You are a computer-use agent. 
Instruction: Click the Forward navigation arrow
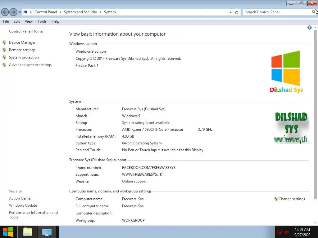[13, 12]
